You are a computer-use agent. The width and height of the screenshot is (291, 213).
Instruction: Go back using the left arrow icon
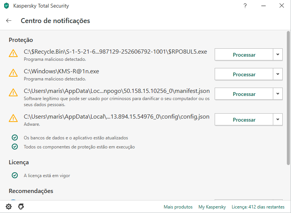[9, 20]
